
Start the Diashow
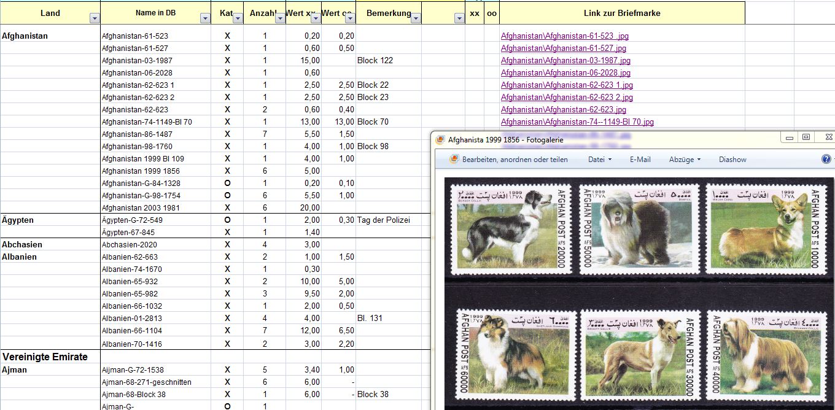coord(732,160)
